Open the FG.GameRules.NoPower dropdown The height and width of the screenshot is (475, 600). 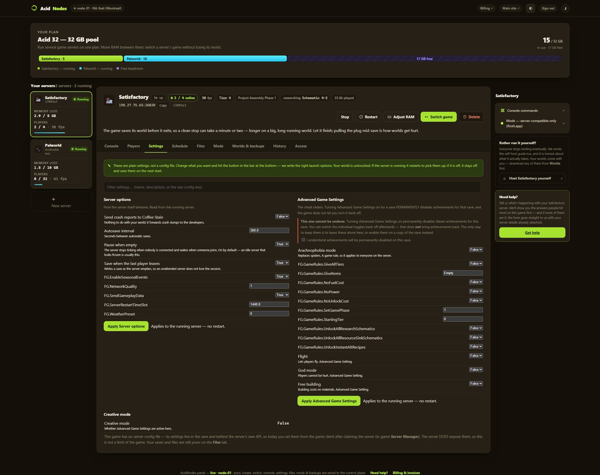click(x=476, y=291)
